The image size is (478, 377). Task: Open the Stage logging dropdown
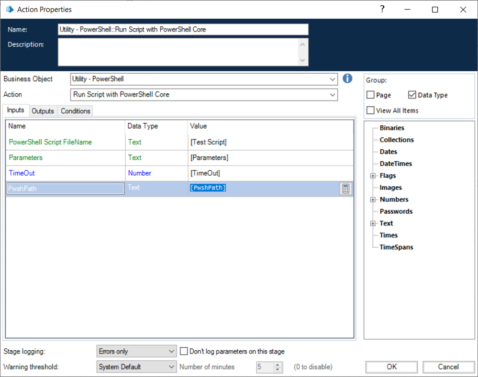[172, 351]
